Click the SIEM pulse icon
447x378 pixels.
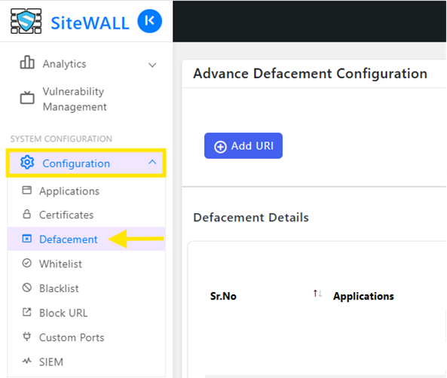[27, 361]
